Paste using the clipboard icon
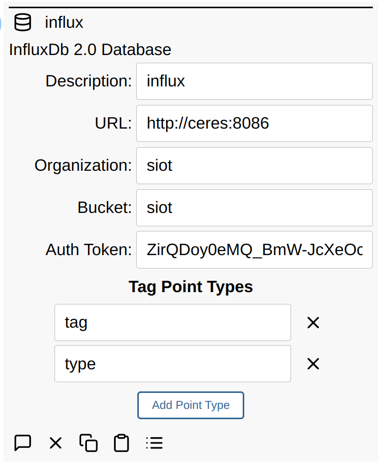 [x=121, y=443]
